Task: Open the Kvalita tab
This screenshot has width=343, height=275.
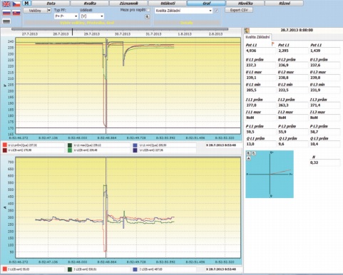Action: pyautogui.click(x=90, y=4)
